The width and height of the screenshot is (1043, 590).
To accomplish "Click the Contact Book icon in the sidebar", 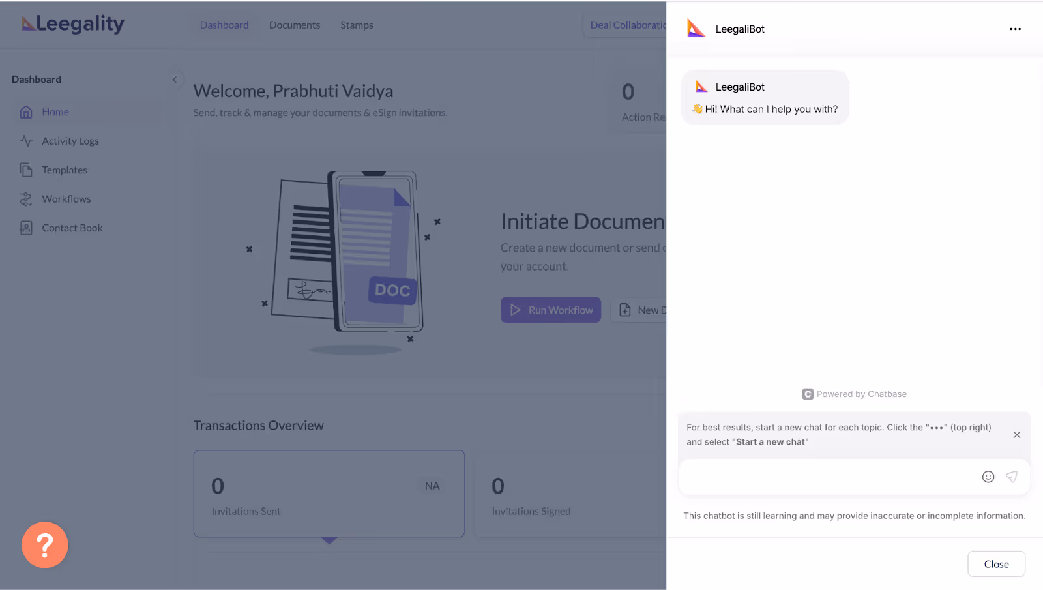I will point(26,228).
